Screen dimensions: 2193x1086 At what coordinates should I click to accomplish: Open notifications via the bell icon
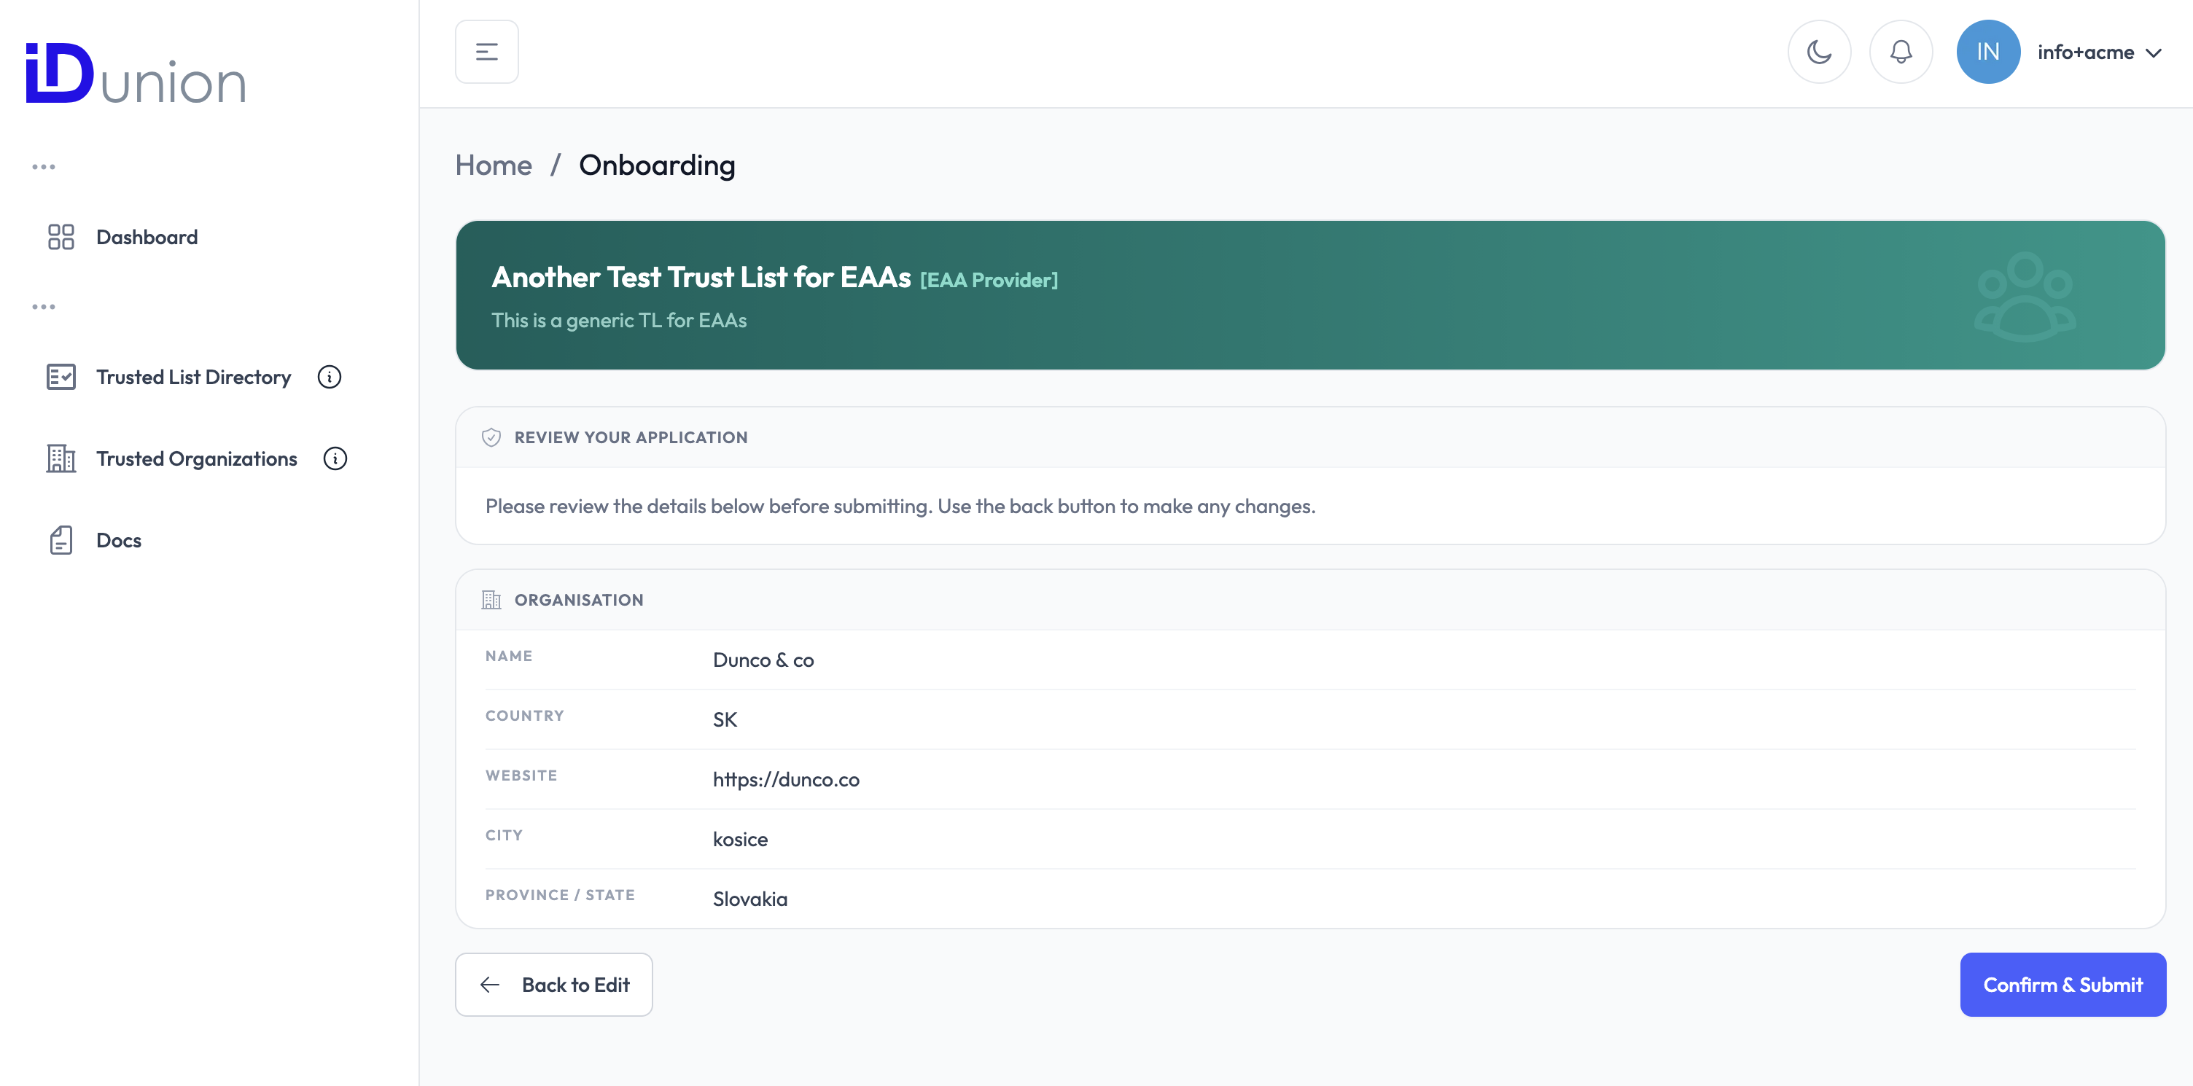(1901, 51)
